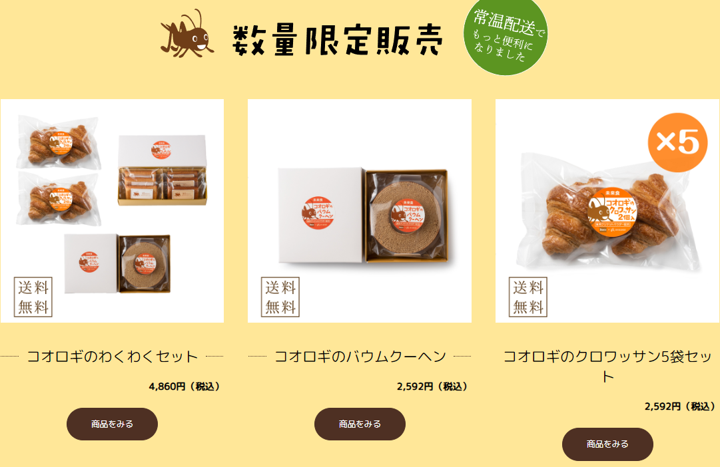The image size is (720, 467).
Task: Click the 4,860円（税込） price
Action: point(184,387)
